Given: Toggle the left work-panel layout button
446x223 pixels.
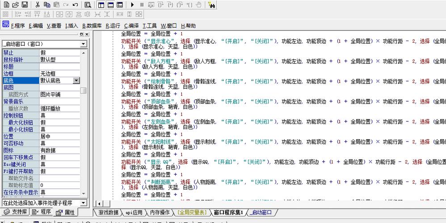Looking at the screenshot, I should coord(101,5).
